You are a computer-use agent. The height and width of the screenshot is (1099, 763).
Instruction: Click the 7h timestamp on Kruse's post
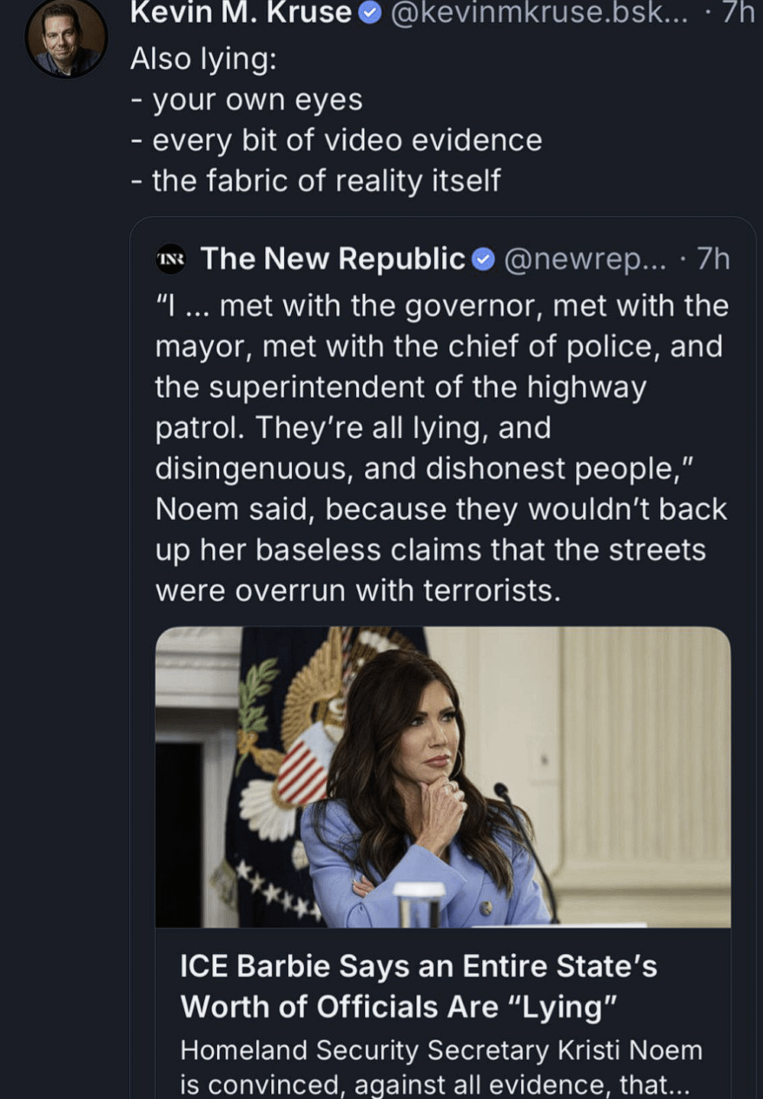[x=738, y=12]
